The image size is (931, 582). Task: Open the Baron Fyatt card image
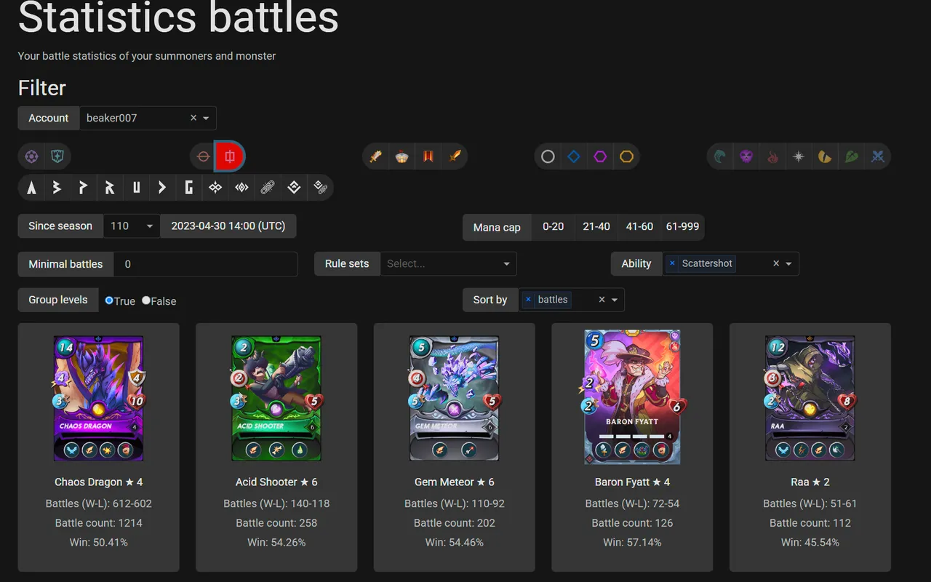click(632, 397)
